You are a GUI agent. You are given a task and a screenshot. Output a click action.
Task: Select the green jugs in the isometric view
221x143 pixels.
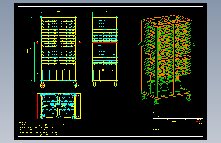point(164,87)
